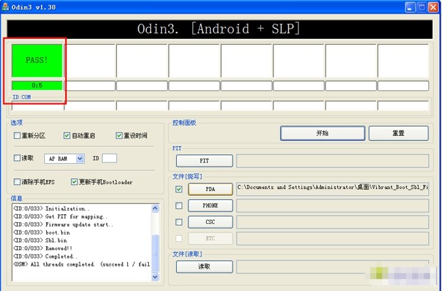Image resolution: width=442 pixels, height=291 pixels.
Task: Click the 'All threads completed' log line
Action: click(x=82, y=264)
